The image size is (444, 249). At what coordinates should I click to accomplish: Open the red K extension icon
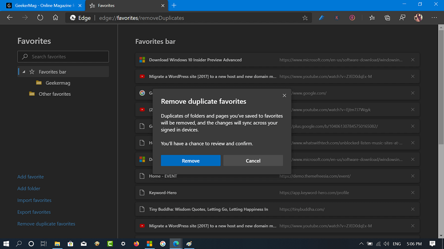point(337,18)
